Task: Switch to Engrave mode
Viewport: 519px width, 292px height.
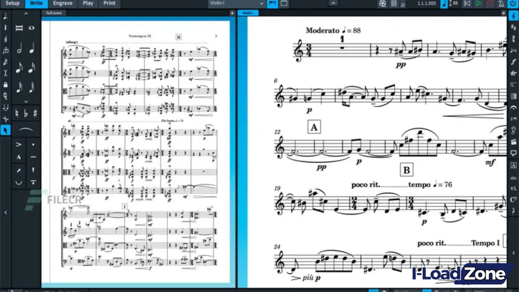Action: pyautogui.click(x=62, y=4)
